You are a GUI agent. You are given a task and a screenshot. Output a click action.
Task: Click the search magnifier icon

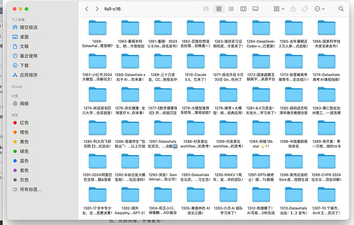[x=341, y=9]
